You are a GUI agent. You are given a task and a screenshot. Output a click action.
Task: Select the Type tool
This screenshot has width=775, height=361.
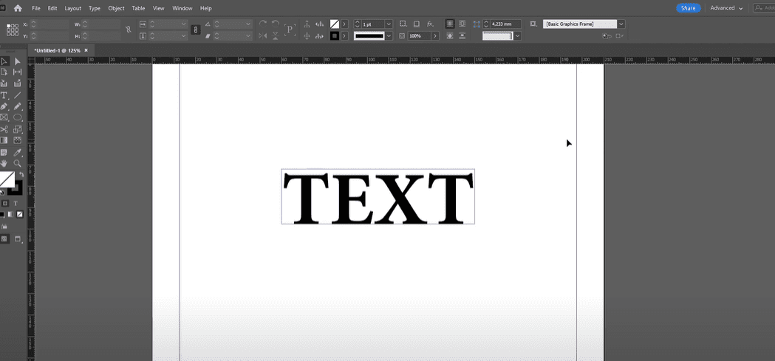coord(4,94)
